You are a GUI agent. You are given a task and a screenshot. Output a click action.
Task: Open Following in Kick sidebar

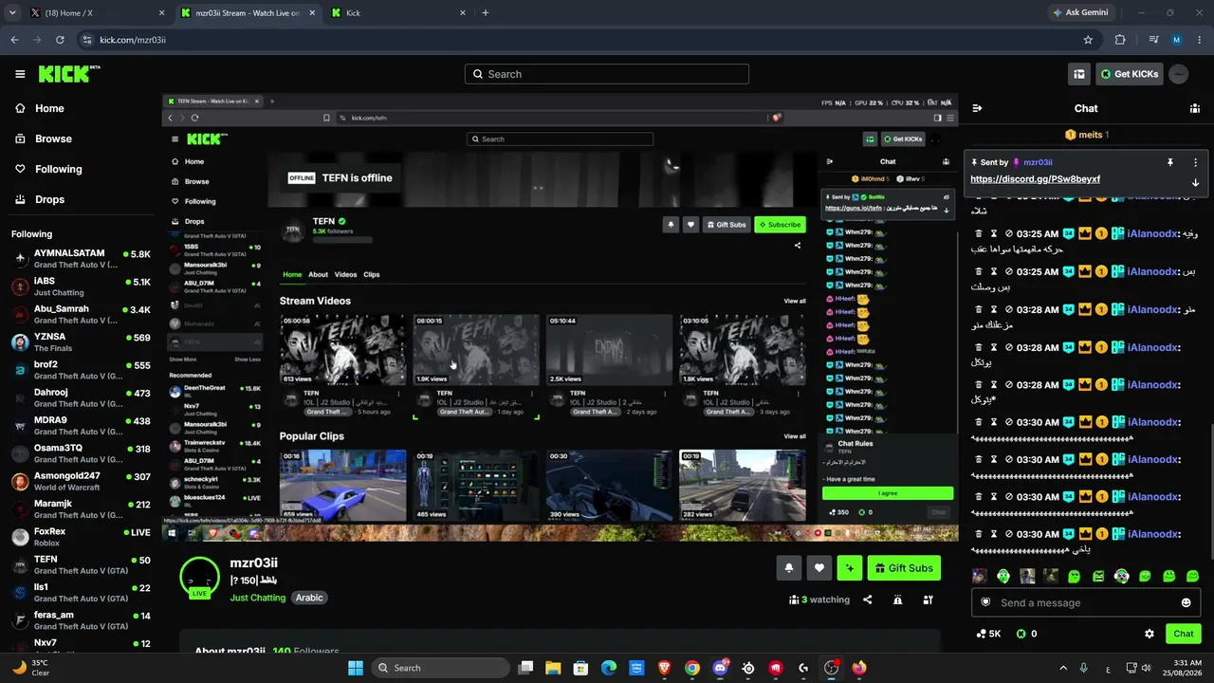tap(58, 169)
